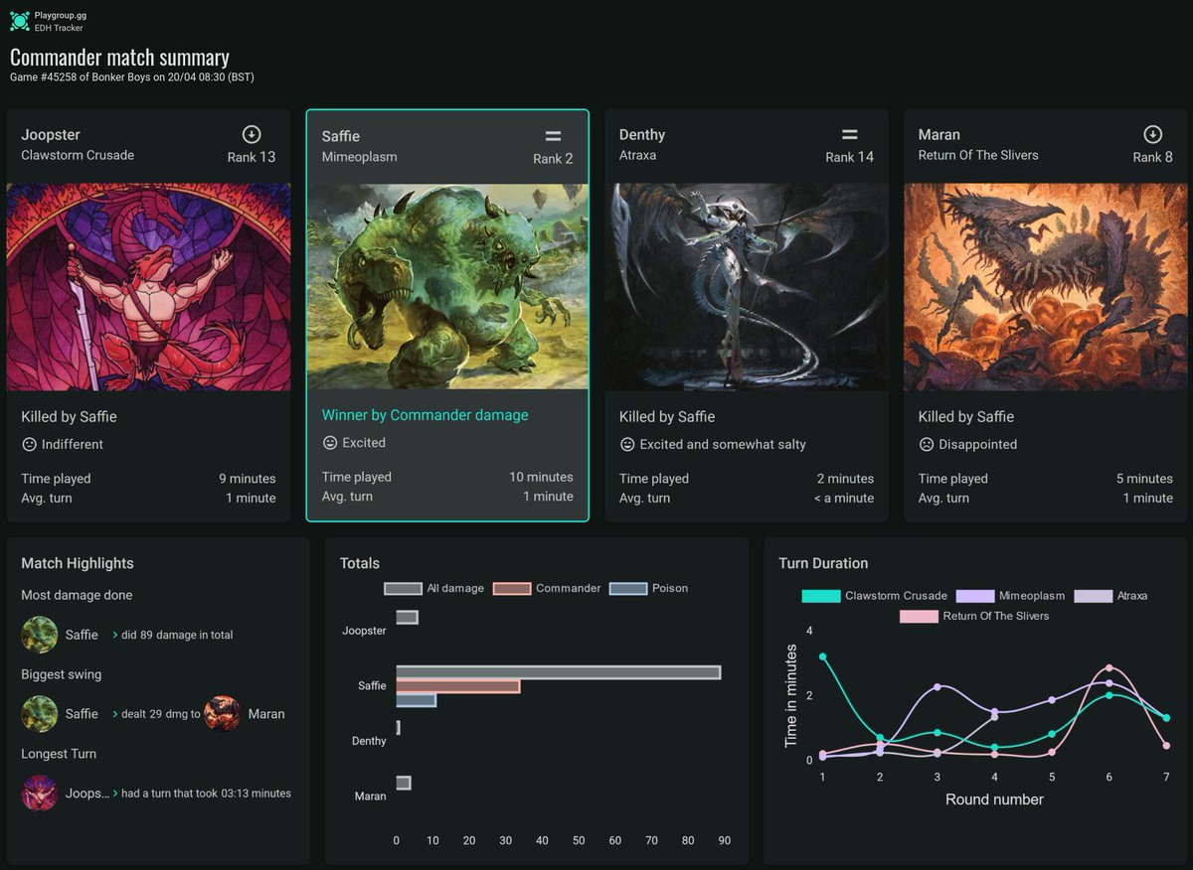Click chevron before 'had a turn that took'
The width and height of the screenshot is (1193, 870).
coord(115,794)
